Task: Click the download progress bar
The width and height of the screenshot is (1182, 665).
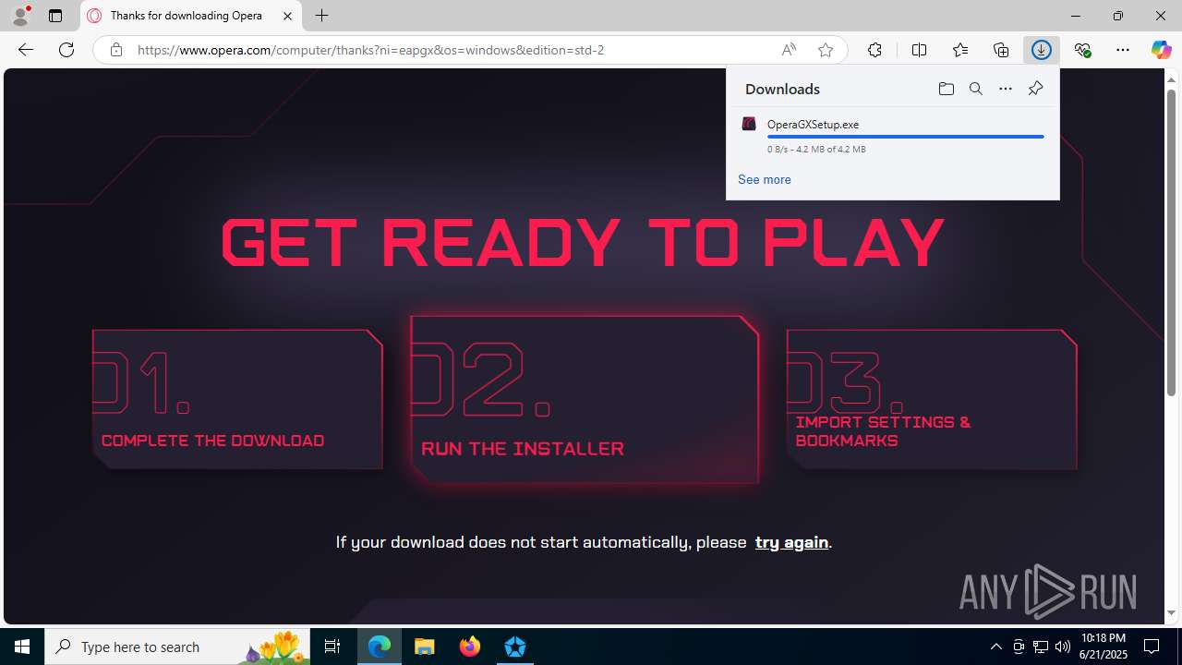Action: point(906,137)
